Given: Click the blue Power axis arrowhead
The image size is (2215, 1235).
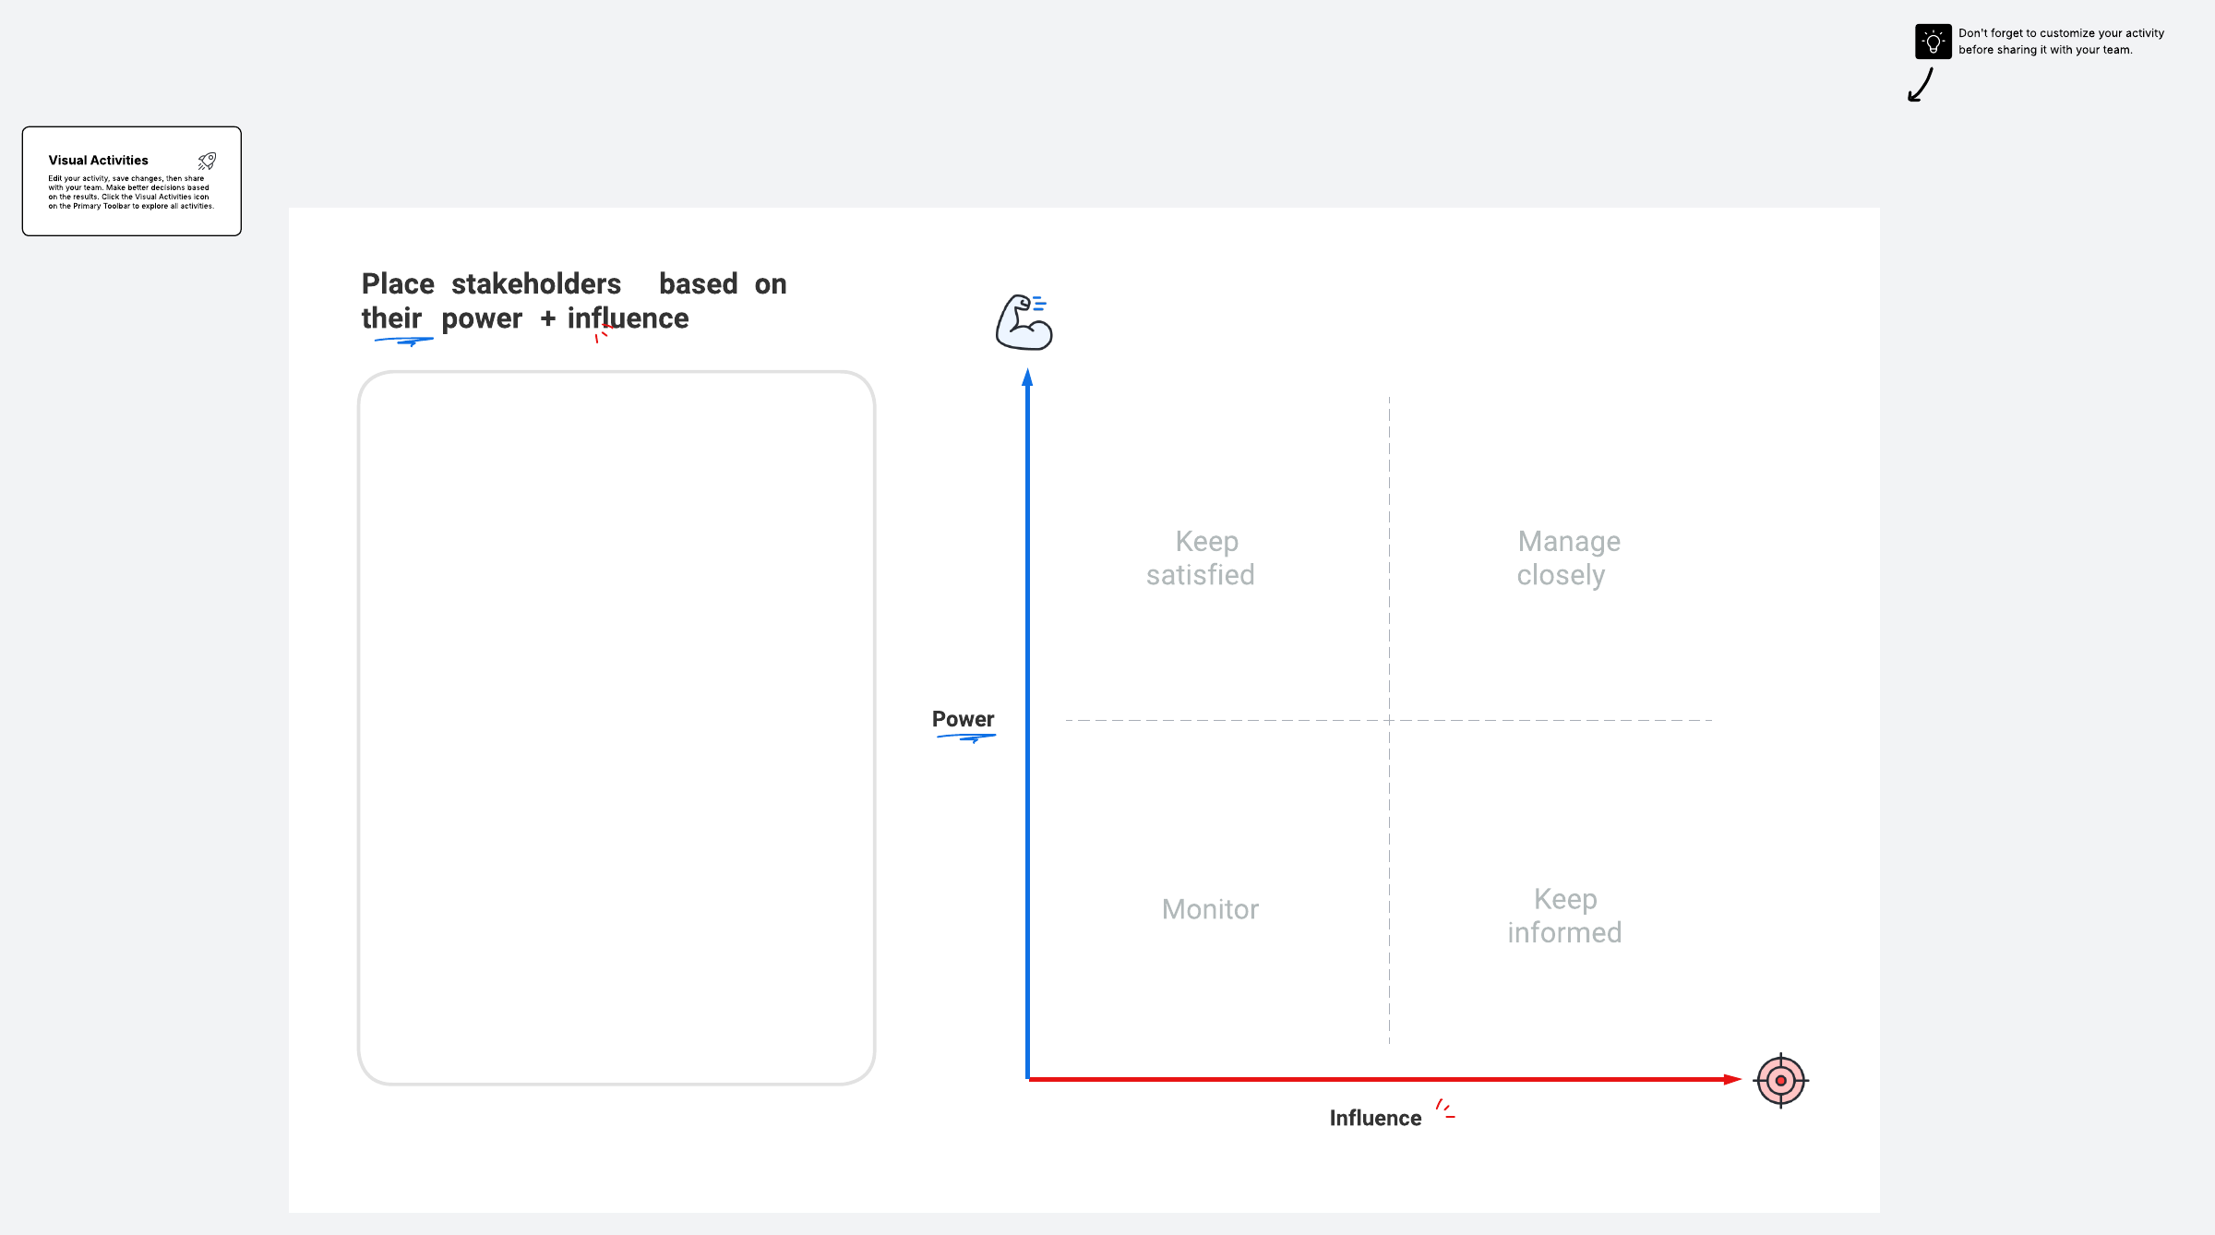Looking at the screenshot, I should 1027,378.
